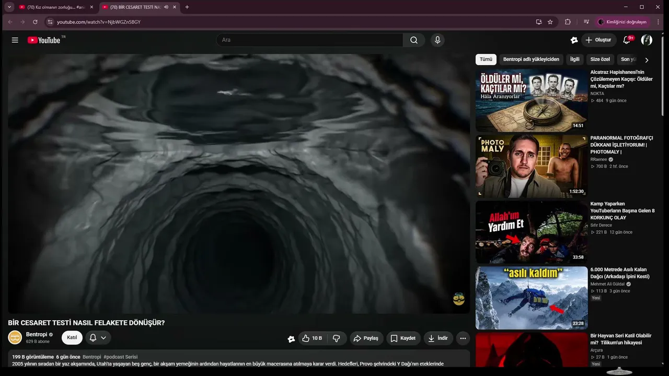
Task: Like the video with thumbs up
Action: click(312, 338)
